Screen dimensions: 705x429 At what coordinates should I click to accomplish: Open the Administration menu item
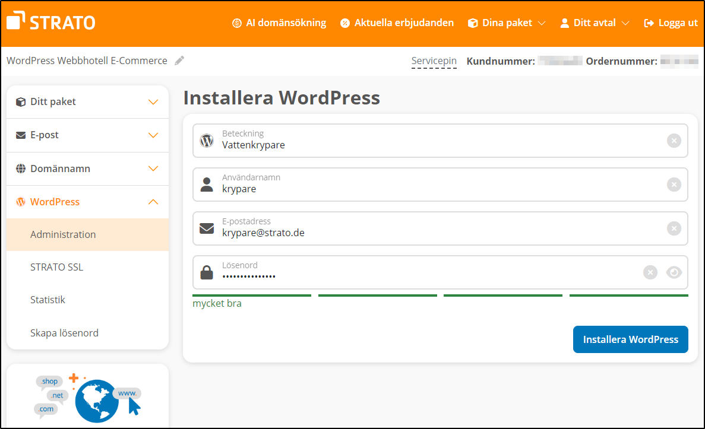[x=63, y=234]
